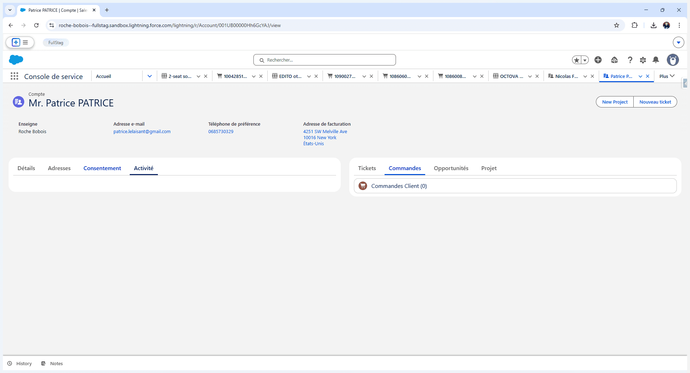Switch to the Tickets tab

tap(367, 168)
